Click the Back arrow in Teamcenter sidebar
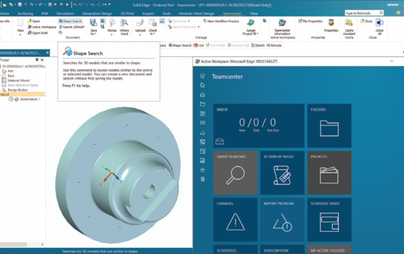Viewport: 404px width, 254px height. coord(203,76)
